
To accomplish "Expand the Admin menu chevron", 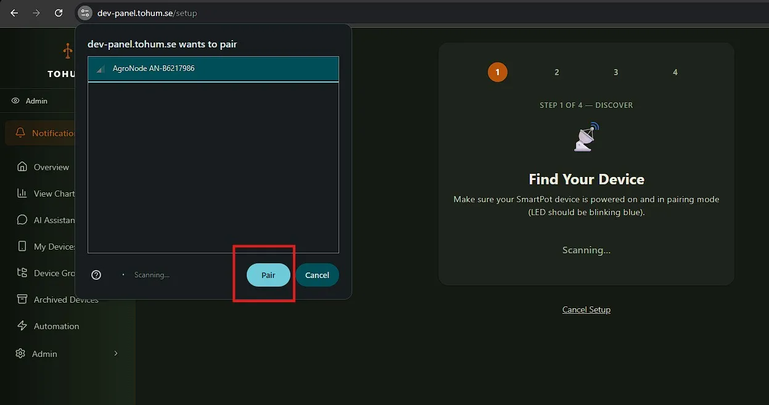I will click(115, 353).
